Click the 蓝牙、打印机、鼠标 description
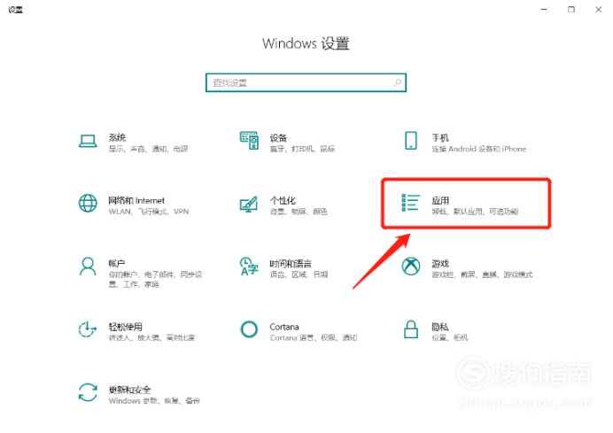This screenshot has height=433, width=613. tap(303, 149)
